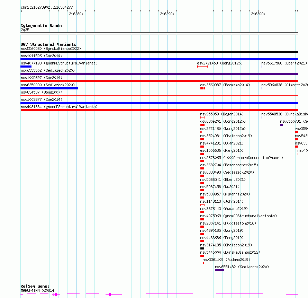Select the black nsv5560580 variant bar
The width and height of the screenshot is (308, 298).
point(159,52)
